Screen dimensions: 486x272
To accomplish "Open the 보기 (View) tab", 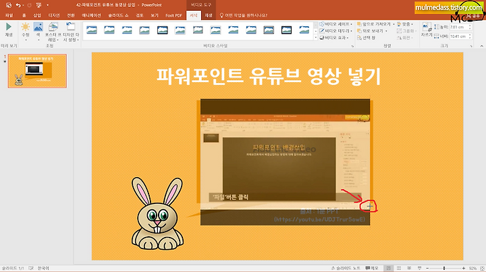I will click(155, 15).
